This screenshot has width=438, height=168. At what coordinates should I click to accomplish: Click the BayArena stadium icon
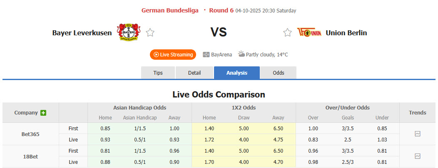(x=206, y=54)
